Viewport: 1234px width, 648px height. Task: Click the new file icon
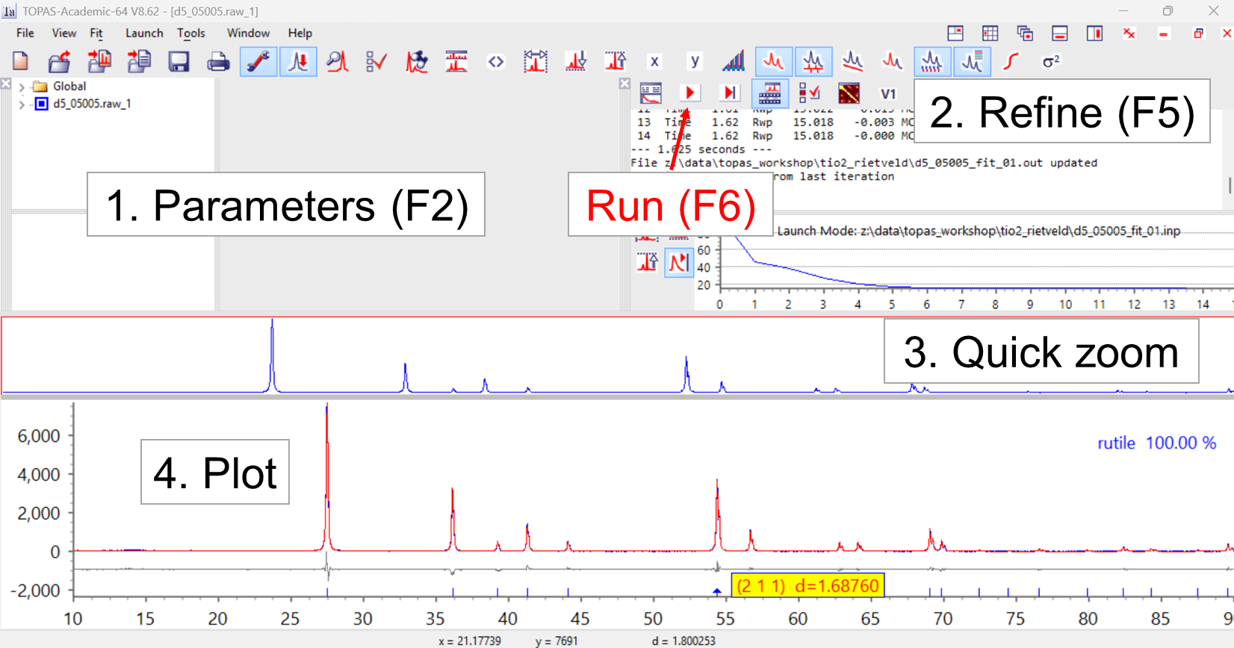(x=20, y=61)
